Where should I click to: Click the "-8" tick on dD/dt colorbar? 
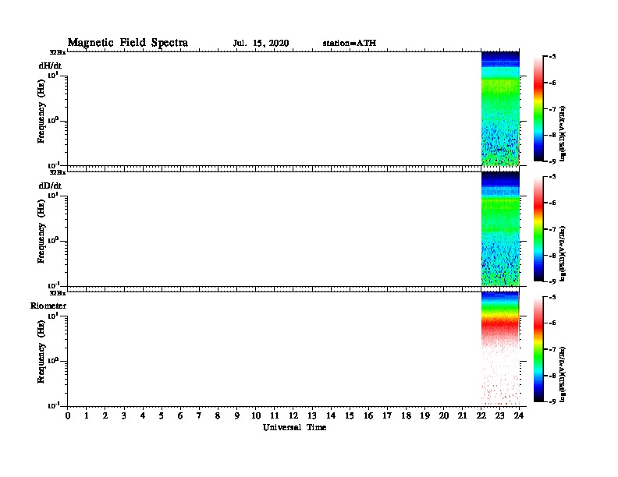pyautogui.click(x=552, y=256)
